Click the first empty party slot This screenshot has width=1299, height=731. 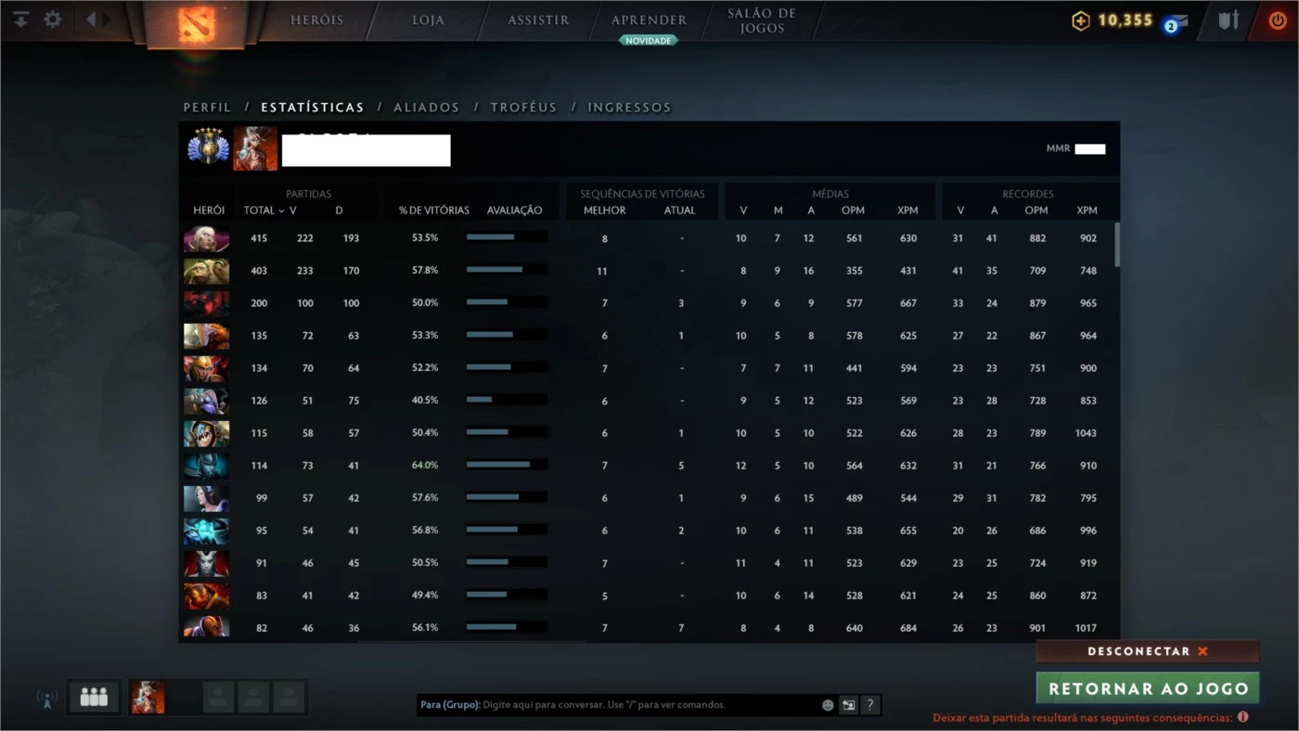(218, 697)
